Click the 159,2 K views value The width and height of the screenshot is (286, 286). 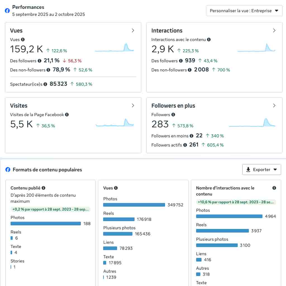27,49
